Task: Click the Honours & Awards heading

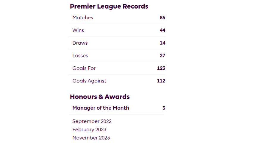Action: tap(100, 97)
